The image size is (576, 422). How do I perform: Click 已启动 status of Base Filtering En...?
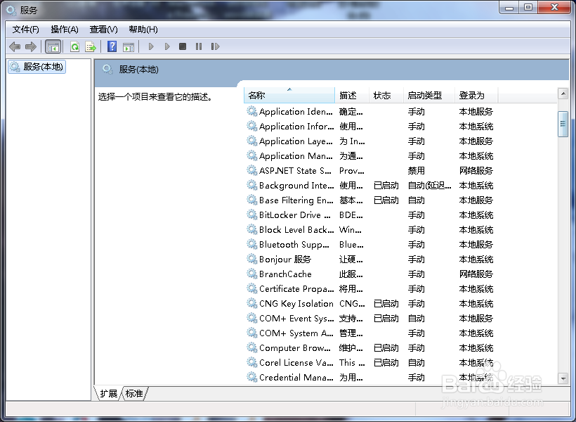point(386,200)
